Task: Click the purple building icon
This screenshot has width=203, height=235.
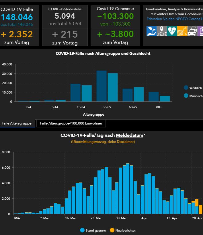Action: click(x=200, y=31)
